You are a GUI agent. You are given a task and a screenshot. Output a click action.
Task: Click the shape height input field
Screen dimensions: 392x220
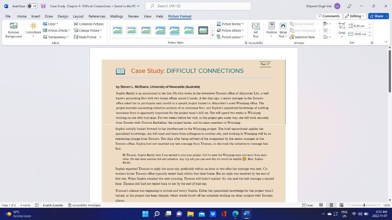[x=360, y=26]
